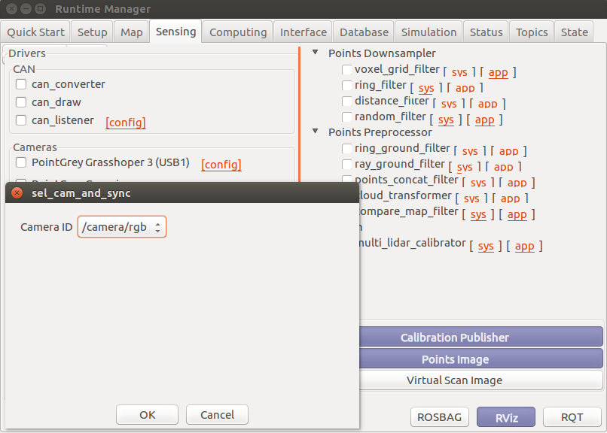Toggle the Calibration Publisher button

pyautogui.click(x=480, y=337)
